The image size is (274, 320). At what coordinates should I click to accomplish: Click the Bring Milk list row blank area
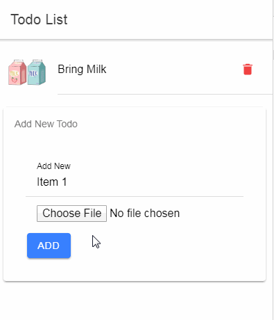[x=173, y=70]
